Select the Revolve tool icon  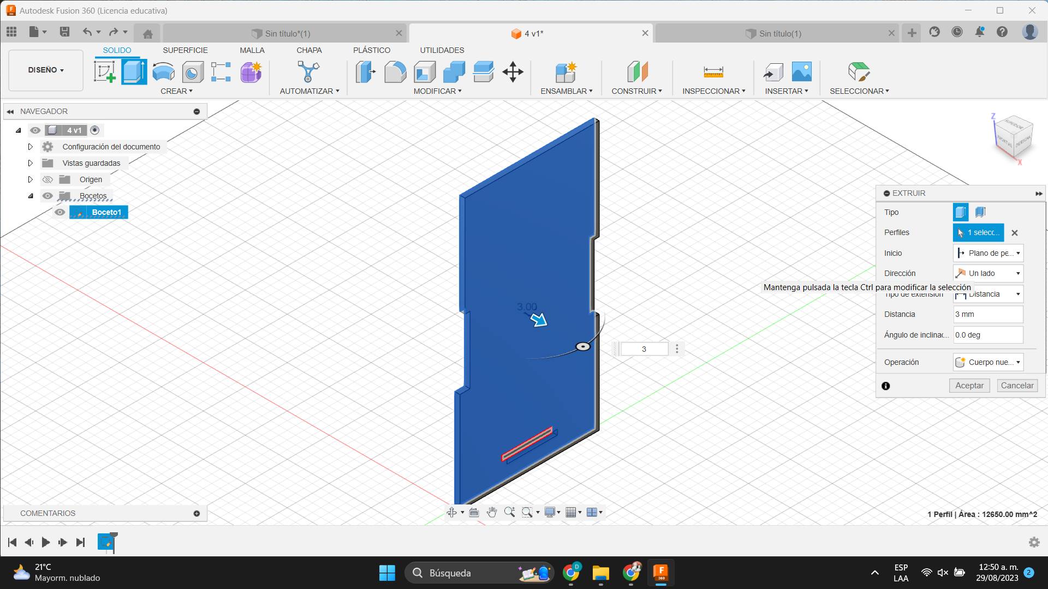tap(163, 72)
